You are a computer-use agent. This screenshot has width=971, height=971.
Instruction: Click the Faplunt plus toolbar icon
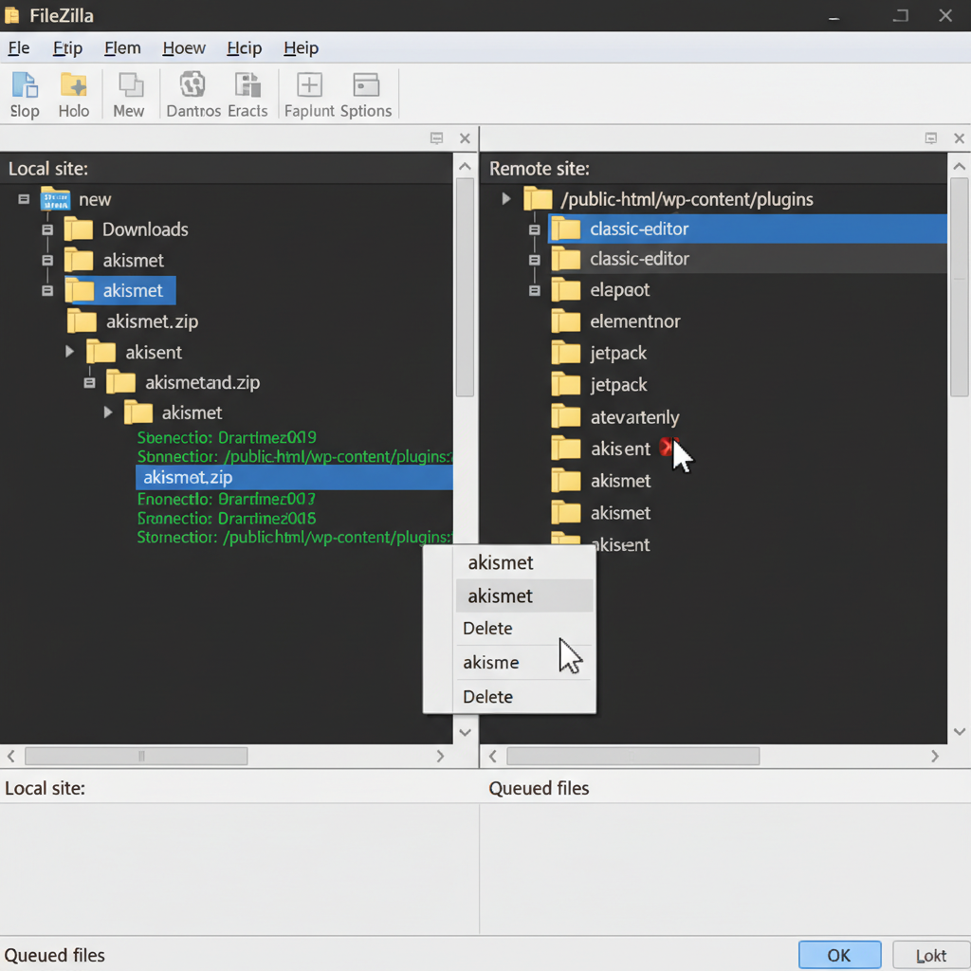pyautogui.click(x=310, y=84)
